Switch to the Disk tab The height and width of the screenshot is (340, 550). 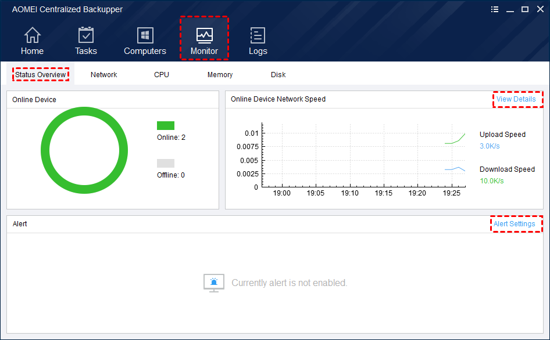click(x=278, y=75)
